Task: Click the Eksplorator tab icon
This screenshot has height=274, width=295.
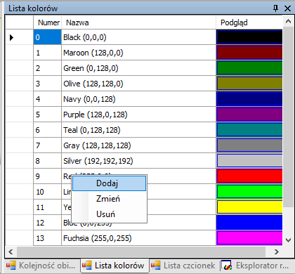Action: click(227, 266)
